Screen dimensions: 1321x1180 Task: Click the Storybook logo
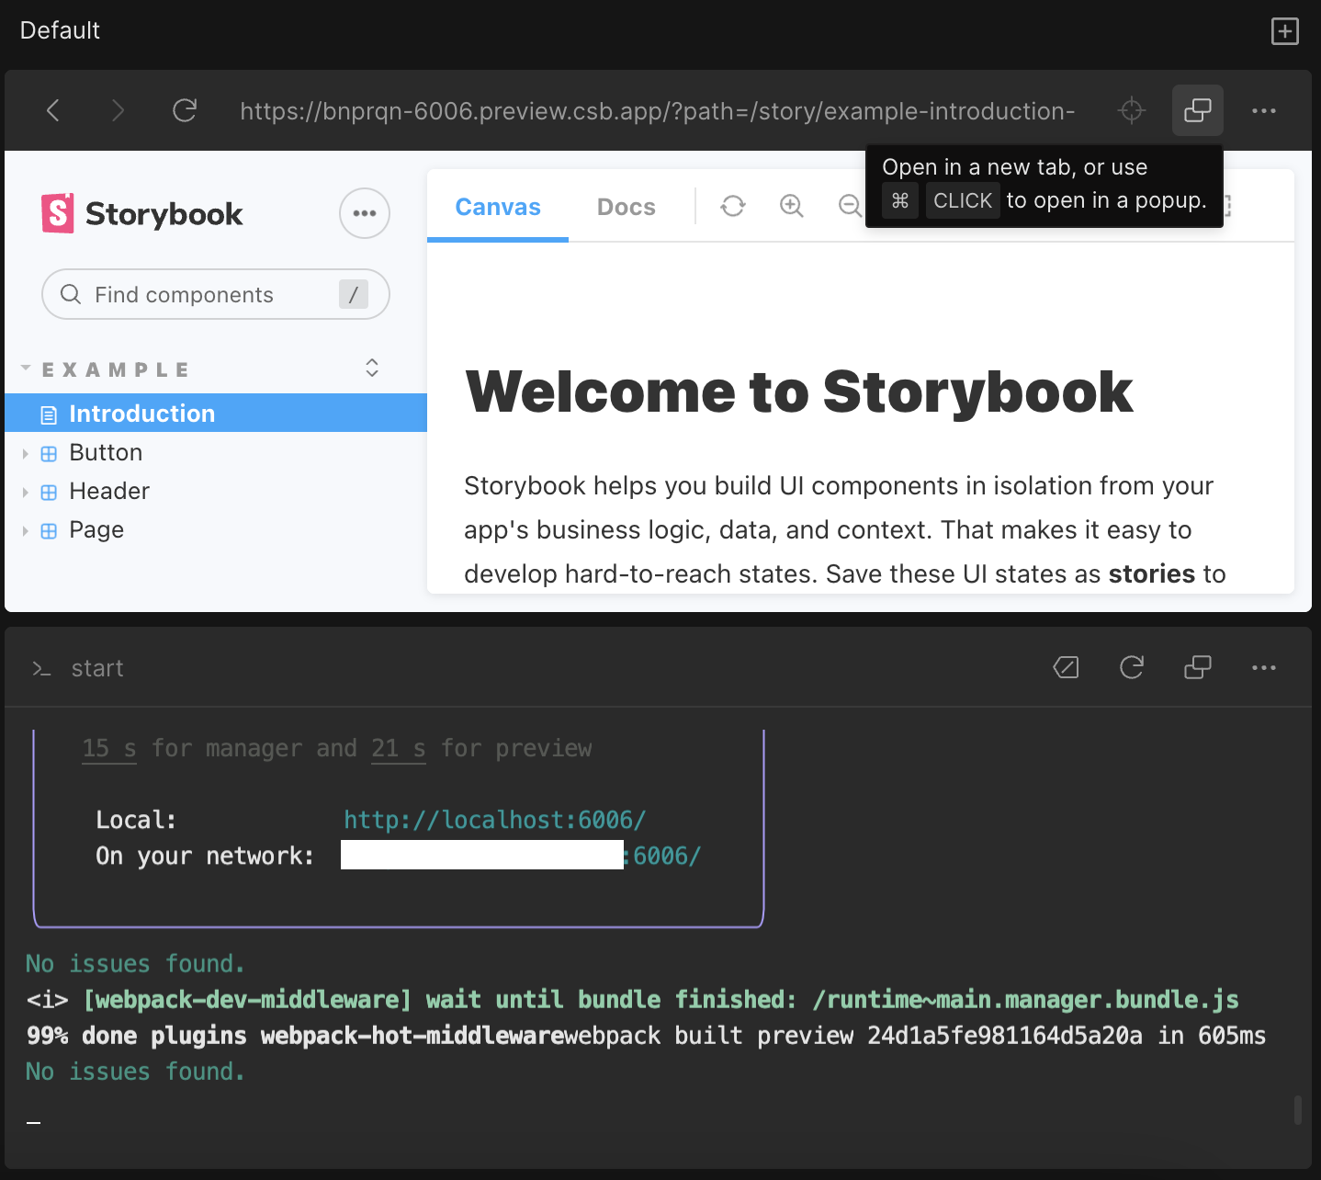(142, 213)
